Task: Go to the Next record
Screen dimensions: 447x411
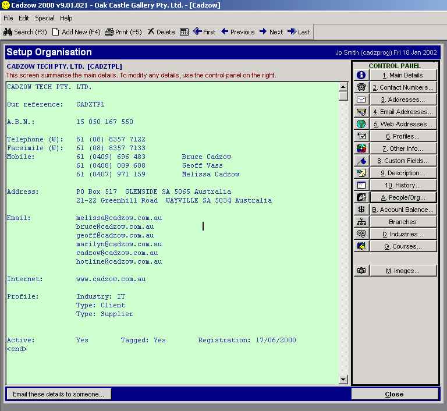Action: coord(271,32)
